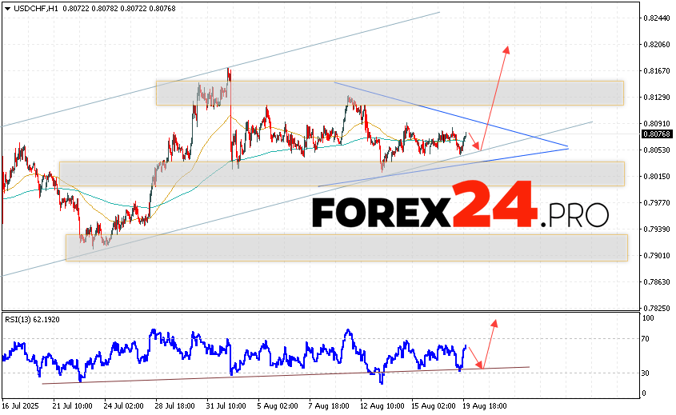Select the 0.80530 price axis label
The image size is (676, 415).
pos(657,150)
